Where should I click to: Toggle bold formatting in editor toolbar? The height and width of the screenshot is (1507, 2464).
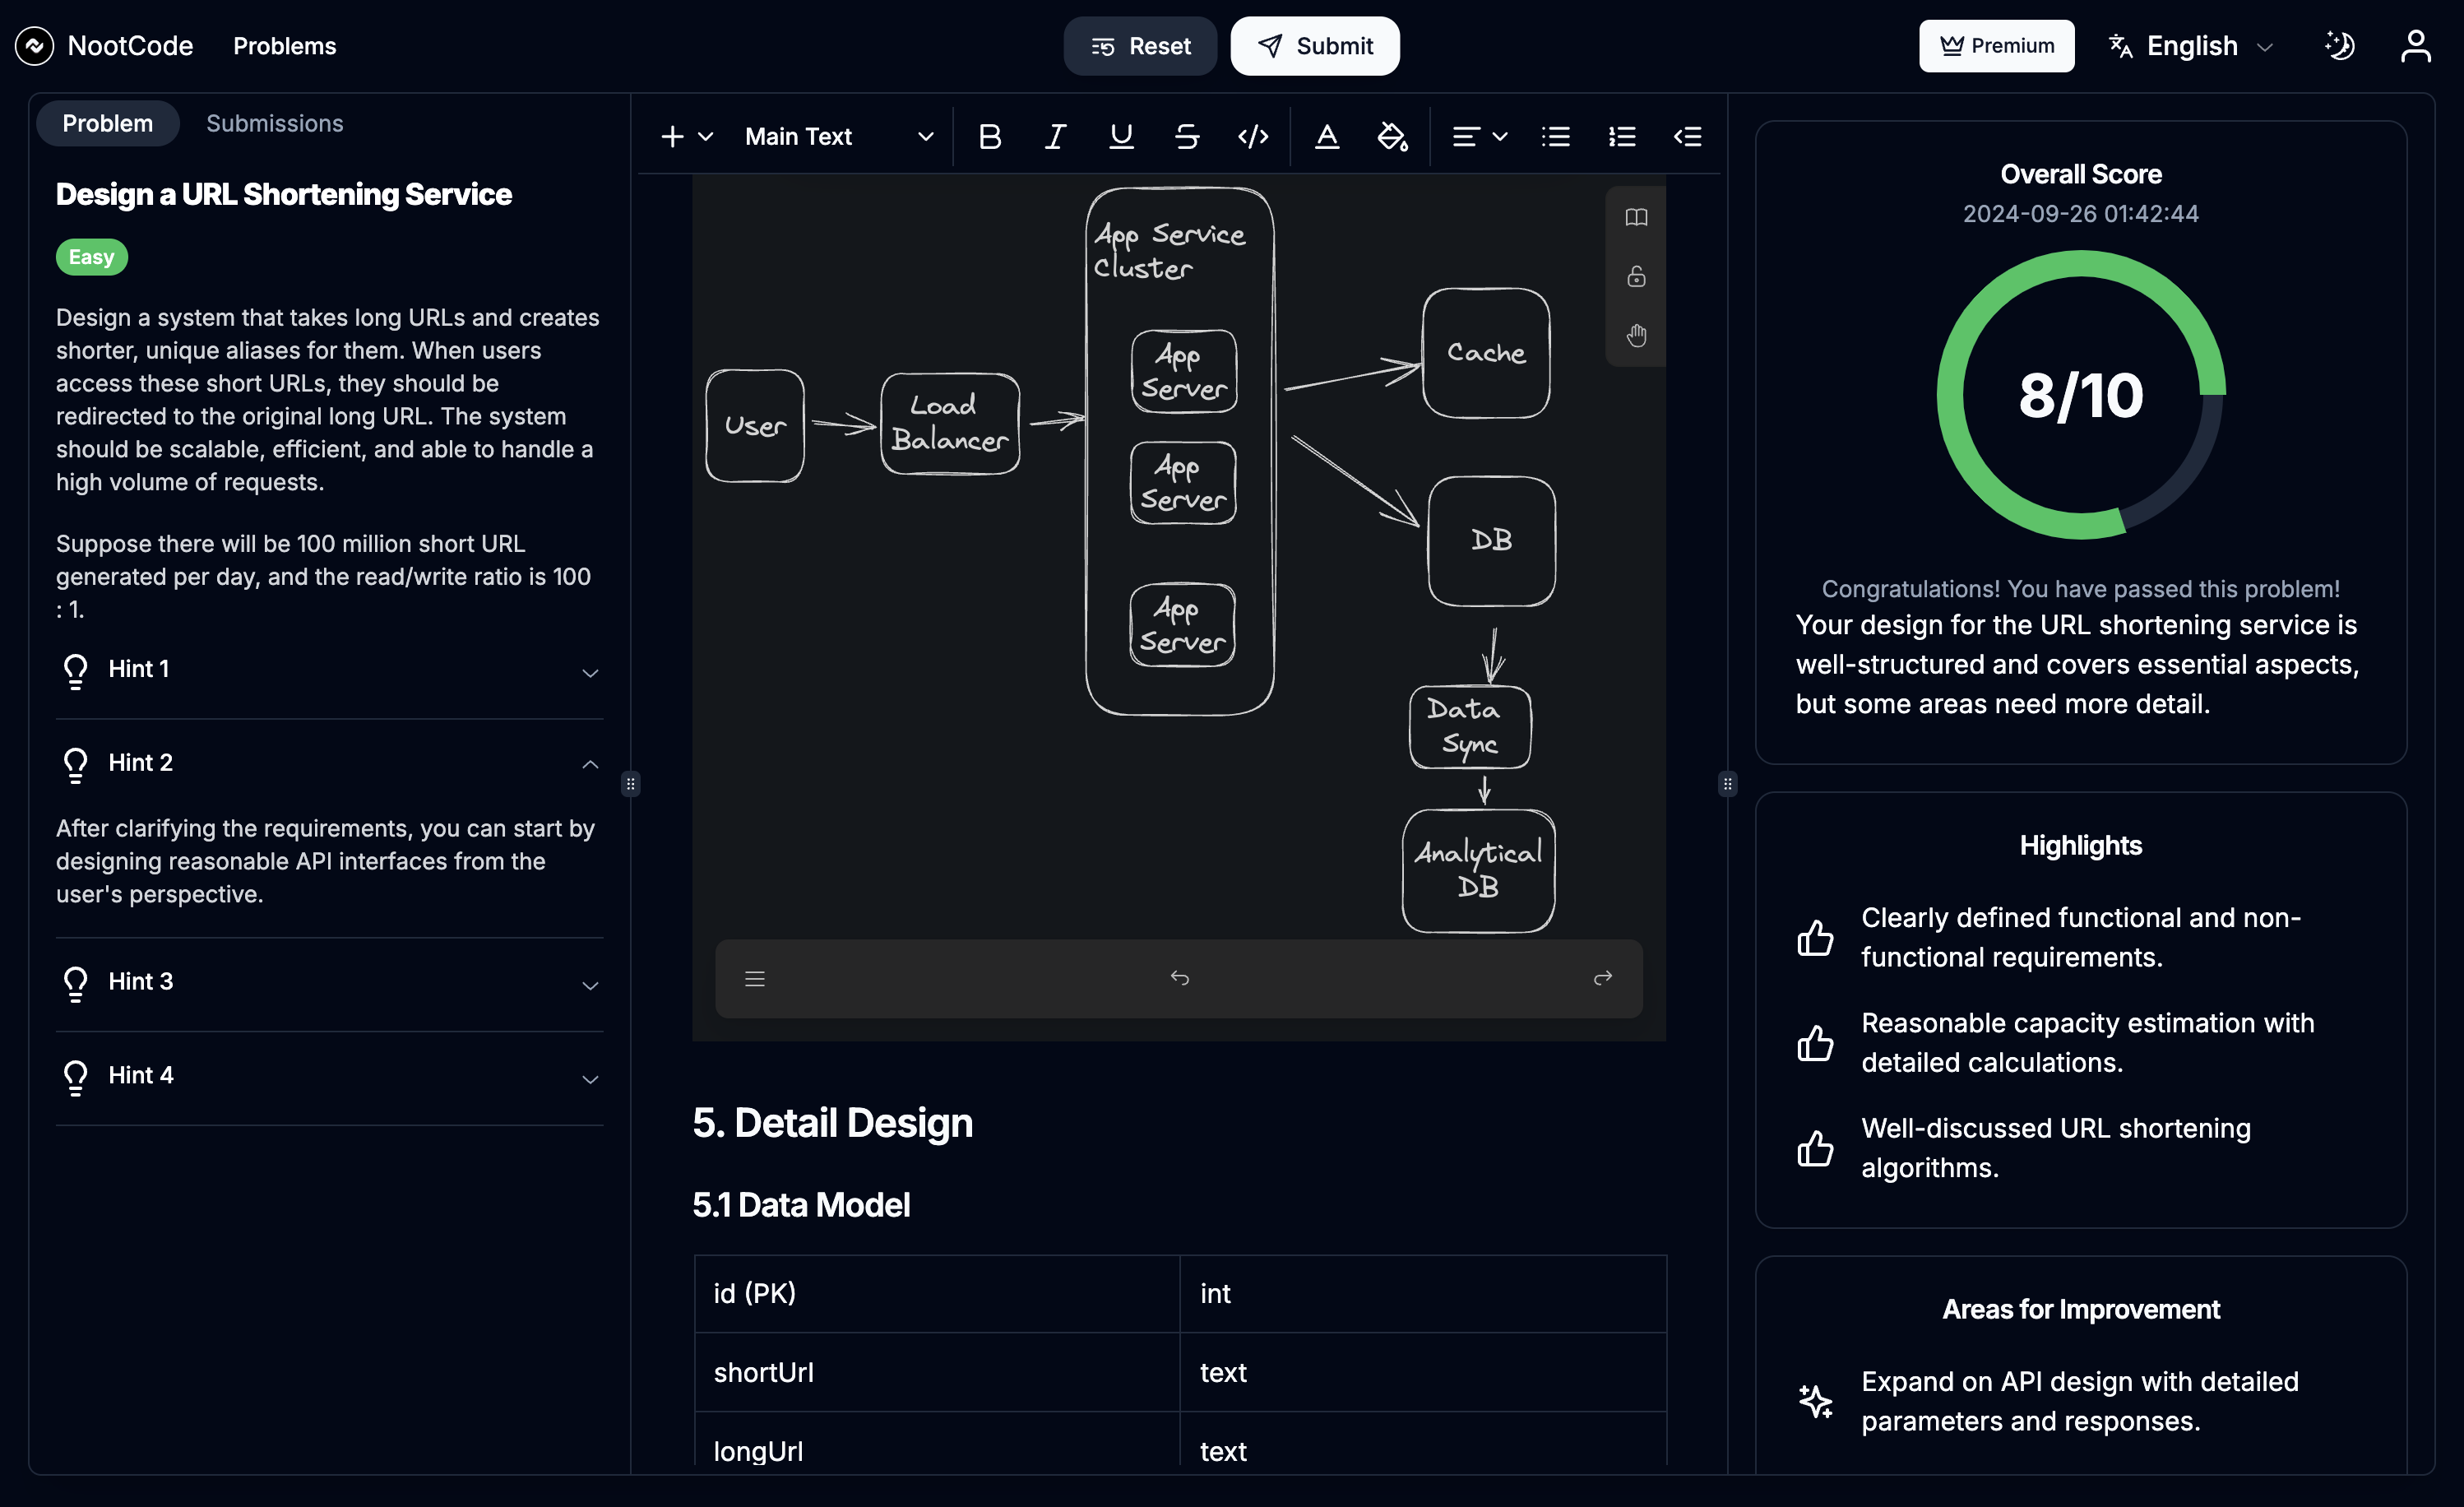(989, 137)
